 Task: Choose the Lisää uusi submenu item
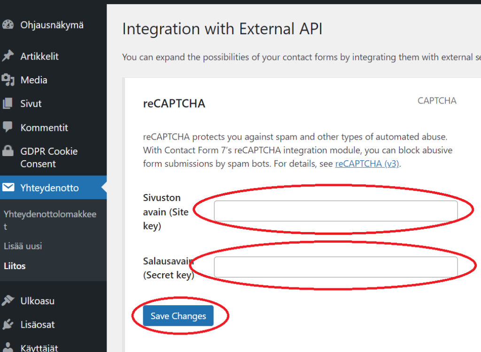[x=23, y=246]
